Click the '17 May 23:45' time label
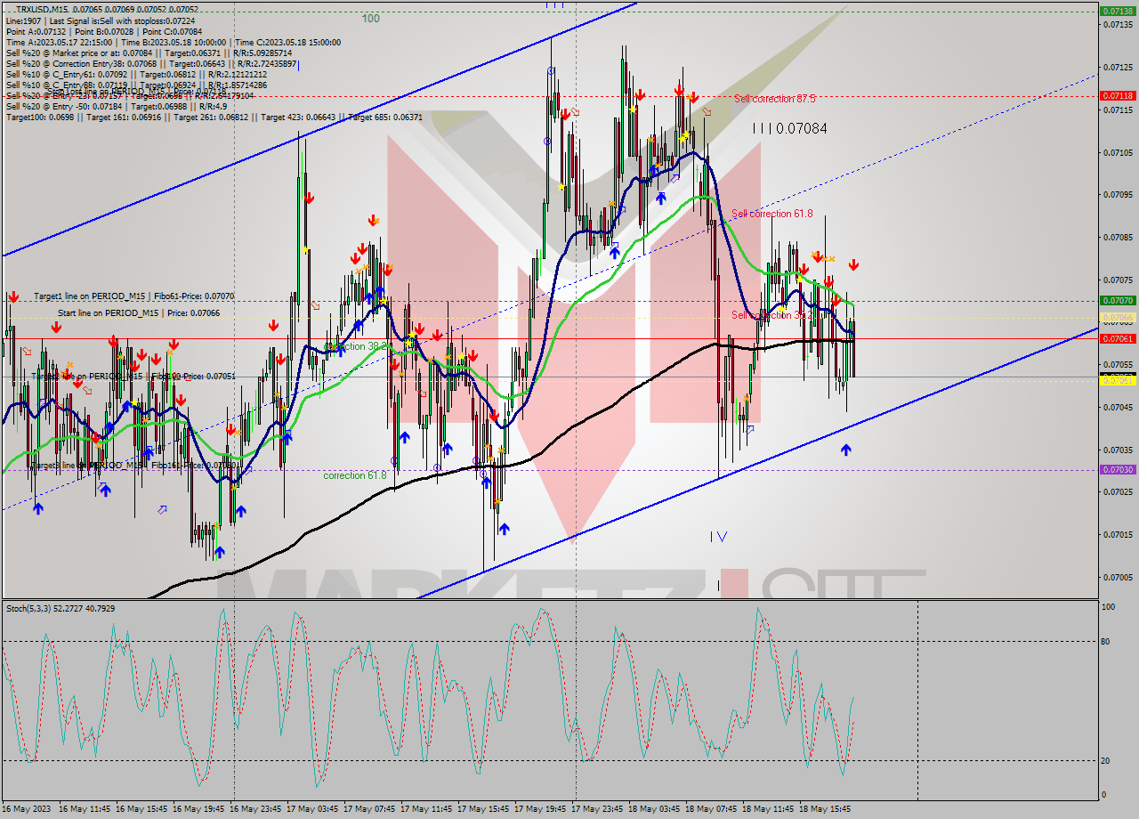The height and width of the screenshot is (819, 1139). 597,809
